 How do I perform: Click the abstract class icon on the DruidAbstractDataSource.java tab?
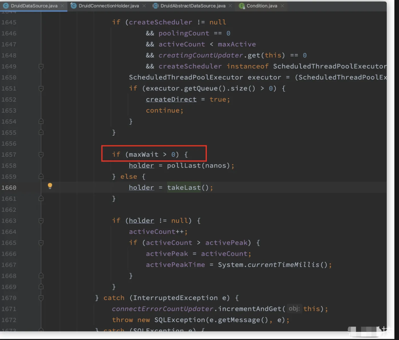[155, 6]
